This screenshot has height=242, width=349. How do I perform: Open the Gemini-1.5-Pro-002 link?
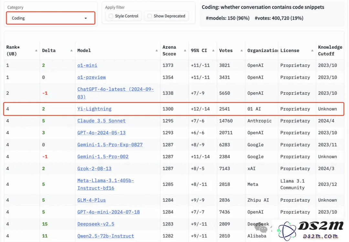[103, 157]
